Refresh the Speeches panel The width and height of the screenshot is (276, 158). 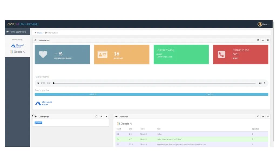tap(258, 117)
